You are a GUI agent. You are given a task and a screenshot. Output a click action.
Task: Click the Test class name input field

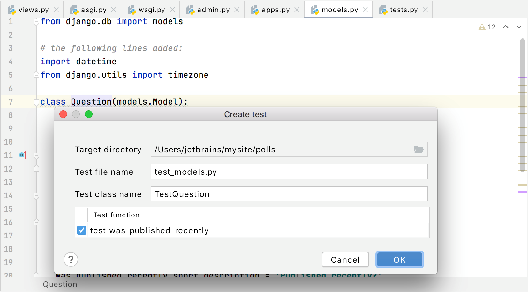(x=289, y=194)
